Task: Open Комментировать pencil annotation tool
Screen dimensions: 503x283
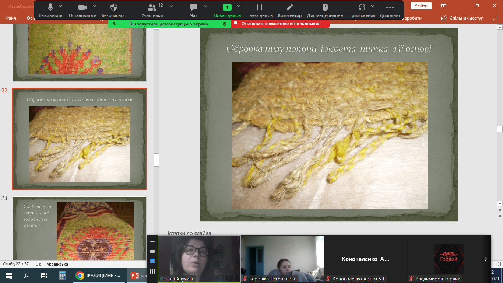Action: point(290,7)
